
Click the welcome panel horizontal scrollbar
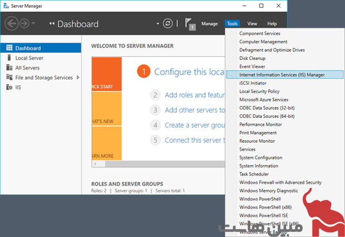coord(165,164)
